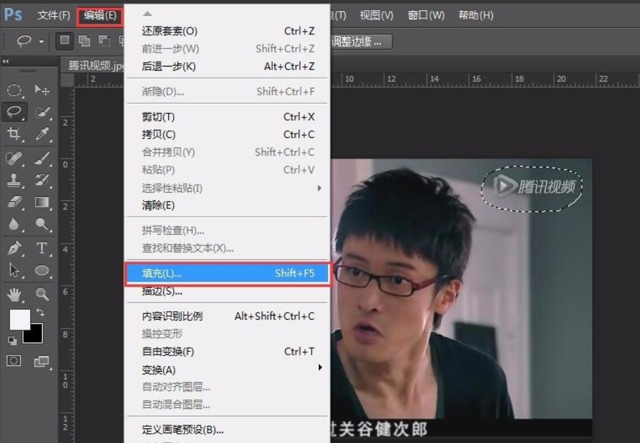640x443 pixels.
Task: Choose Step Backward (后退一步)
Action: 227,66
